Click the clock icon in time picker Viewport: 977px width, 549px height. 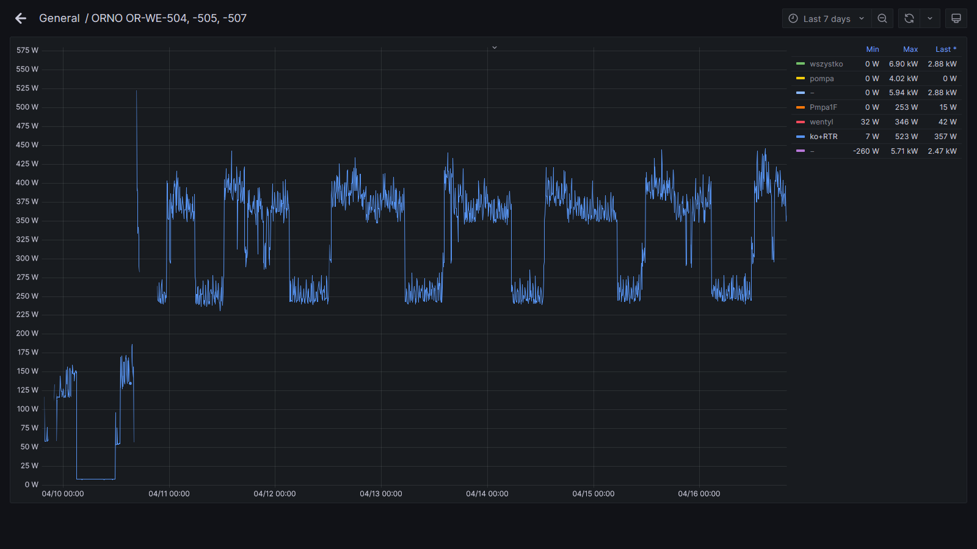coord(793,18)
